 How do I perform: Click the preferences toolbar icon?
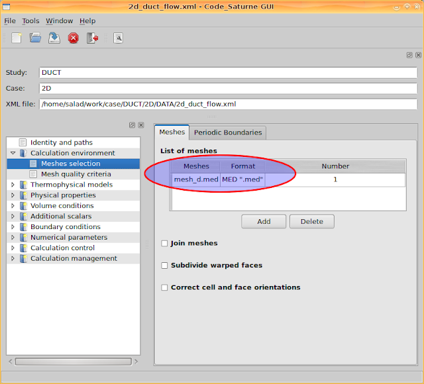[118, 38]
